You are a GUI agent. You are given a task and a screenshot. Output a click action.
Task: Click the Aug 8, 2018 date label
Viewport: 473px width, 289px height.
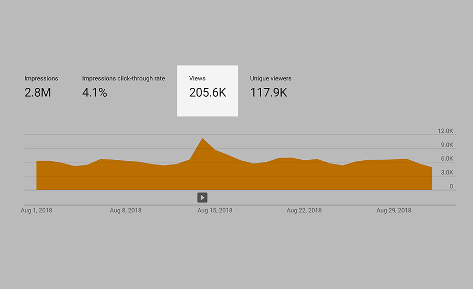tap(126, 210)
